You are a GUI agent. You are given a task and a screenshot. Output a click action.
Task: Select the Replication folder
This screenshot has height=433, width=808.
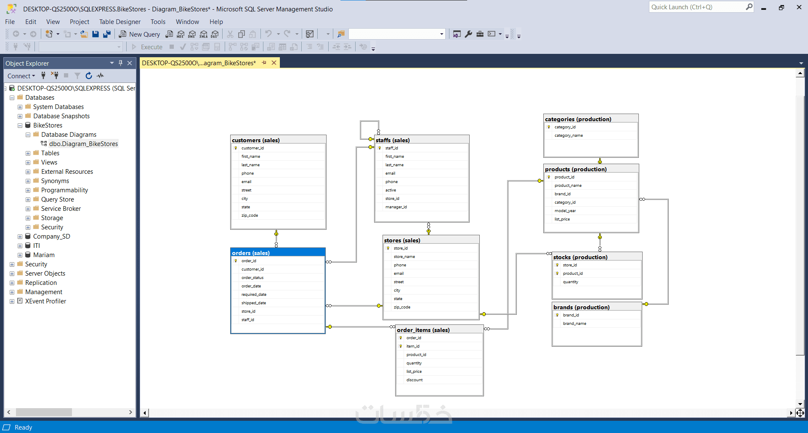(41, 283)
